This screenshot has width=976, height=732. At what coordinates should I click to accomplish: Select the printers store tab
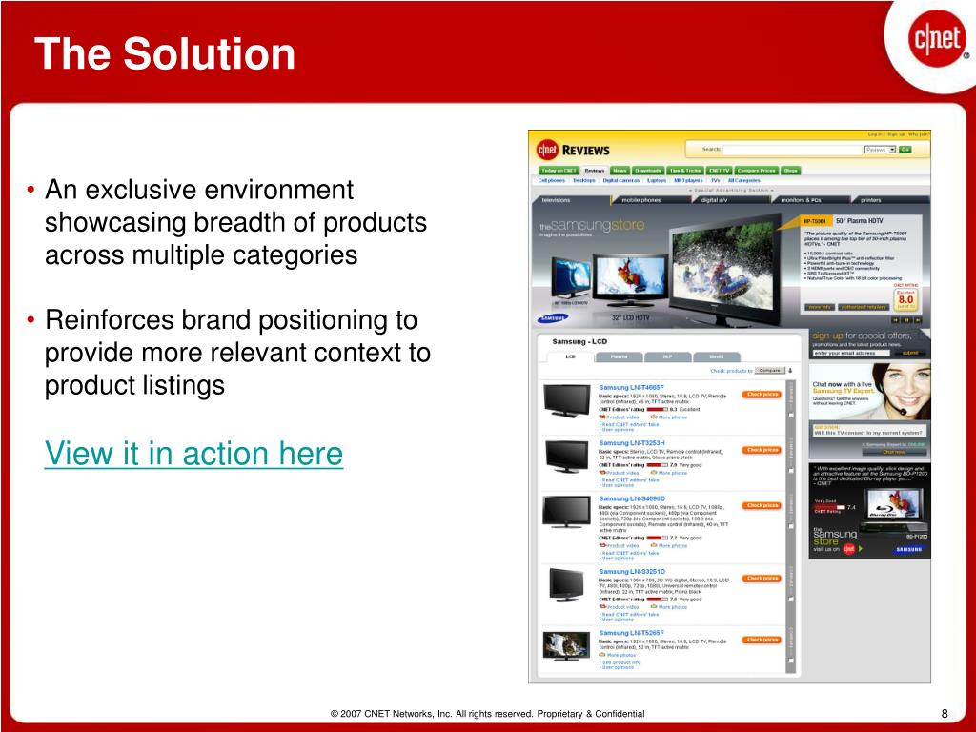[x=890, y=200]
